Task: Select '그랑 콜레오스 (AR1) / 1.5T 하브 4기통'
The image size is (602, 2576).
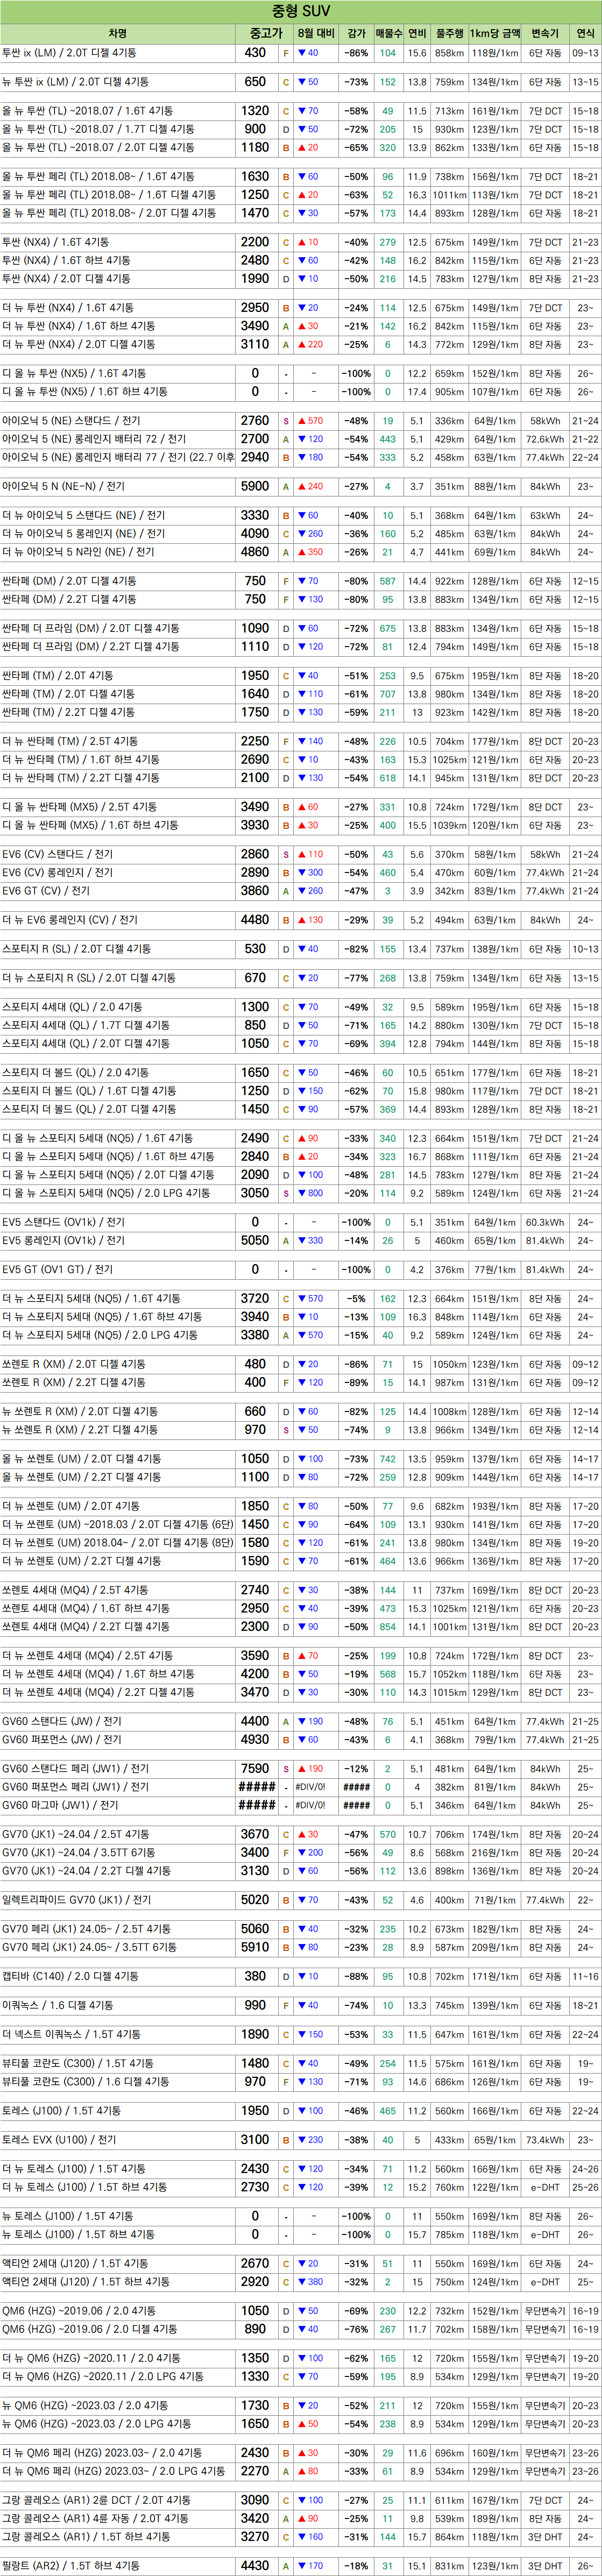Action: [86, 2536]
